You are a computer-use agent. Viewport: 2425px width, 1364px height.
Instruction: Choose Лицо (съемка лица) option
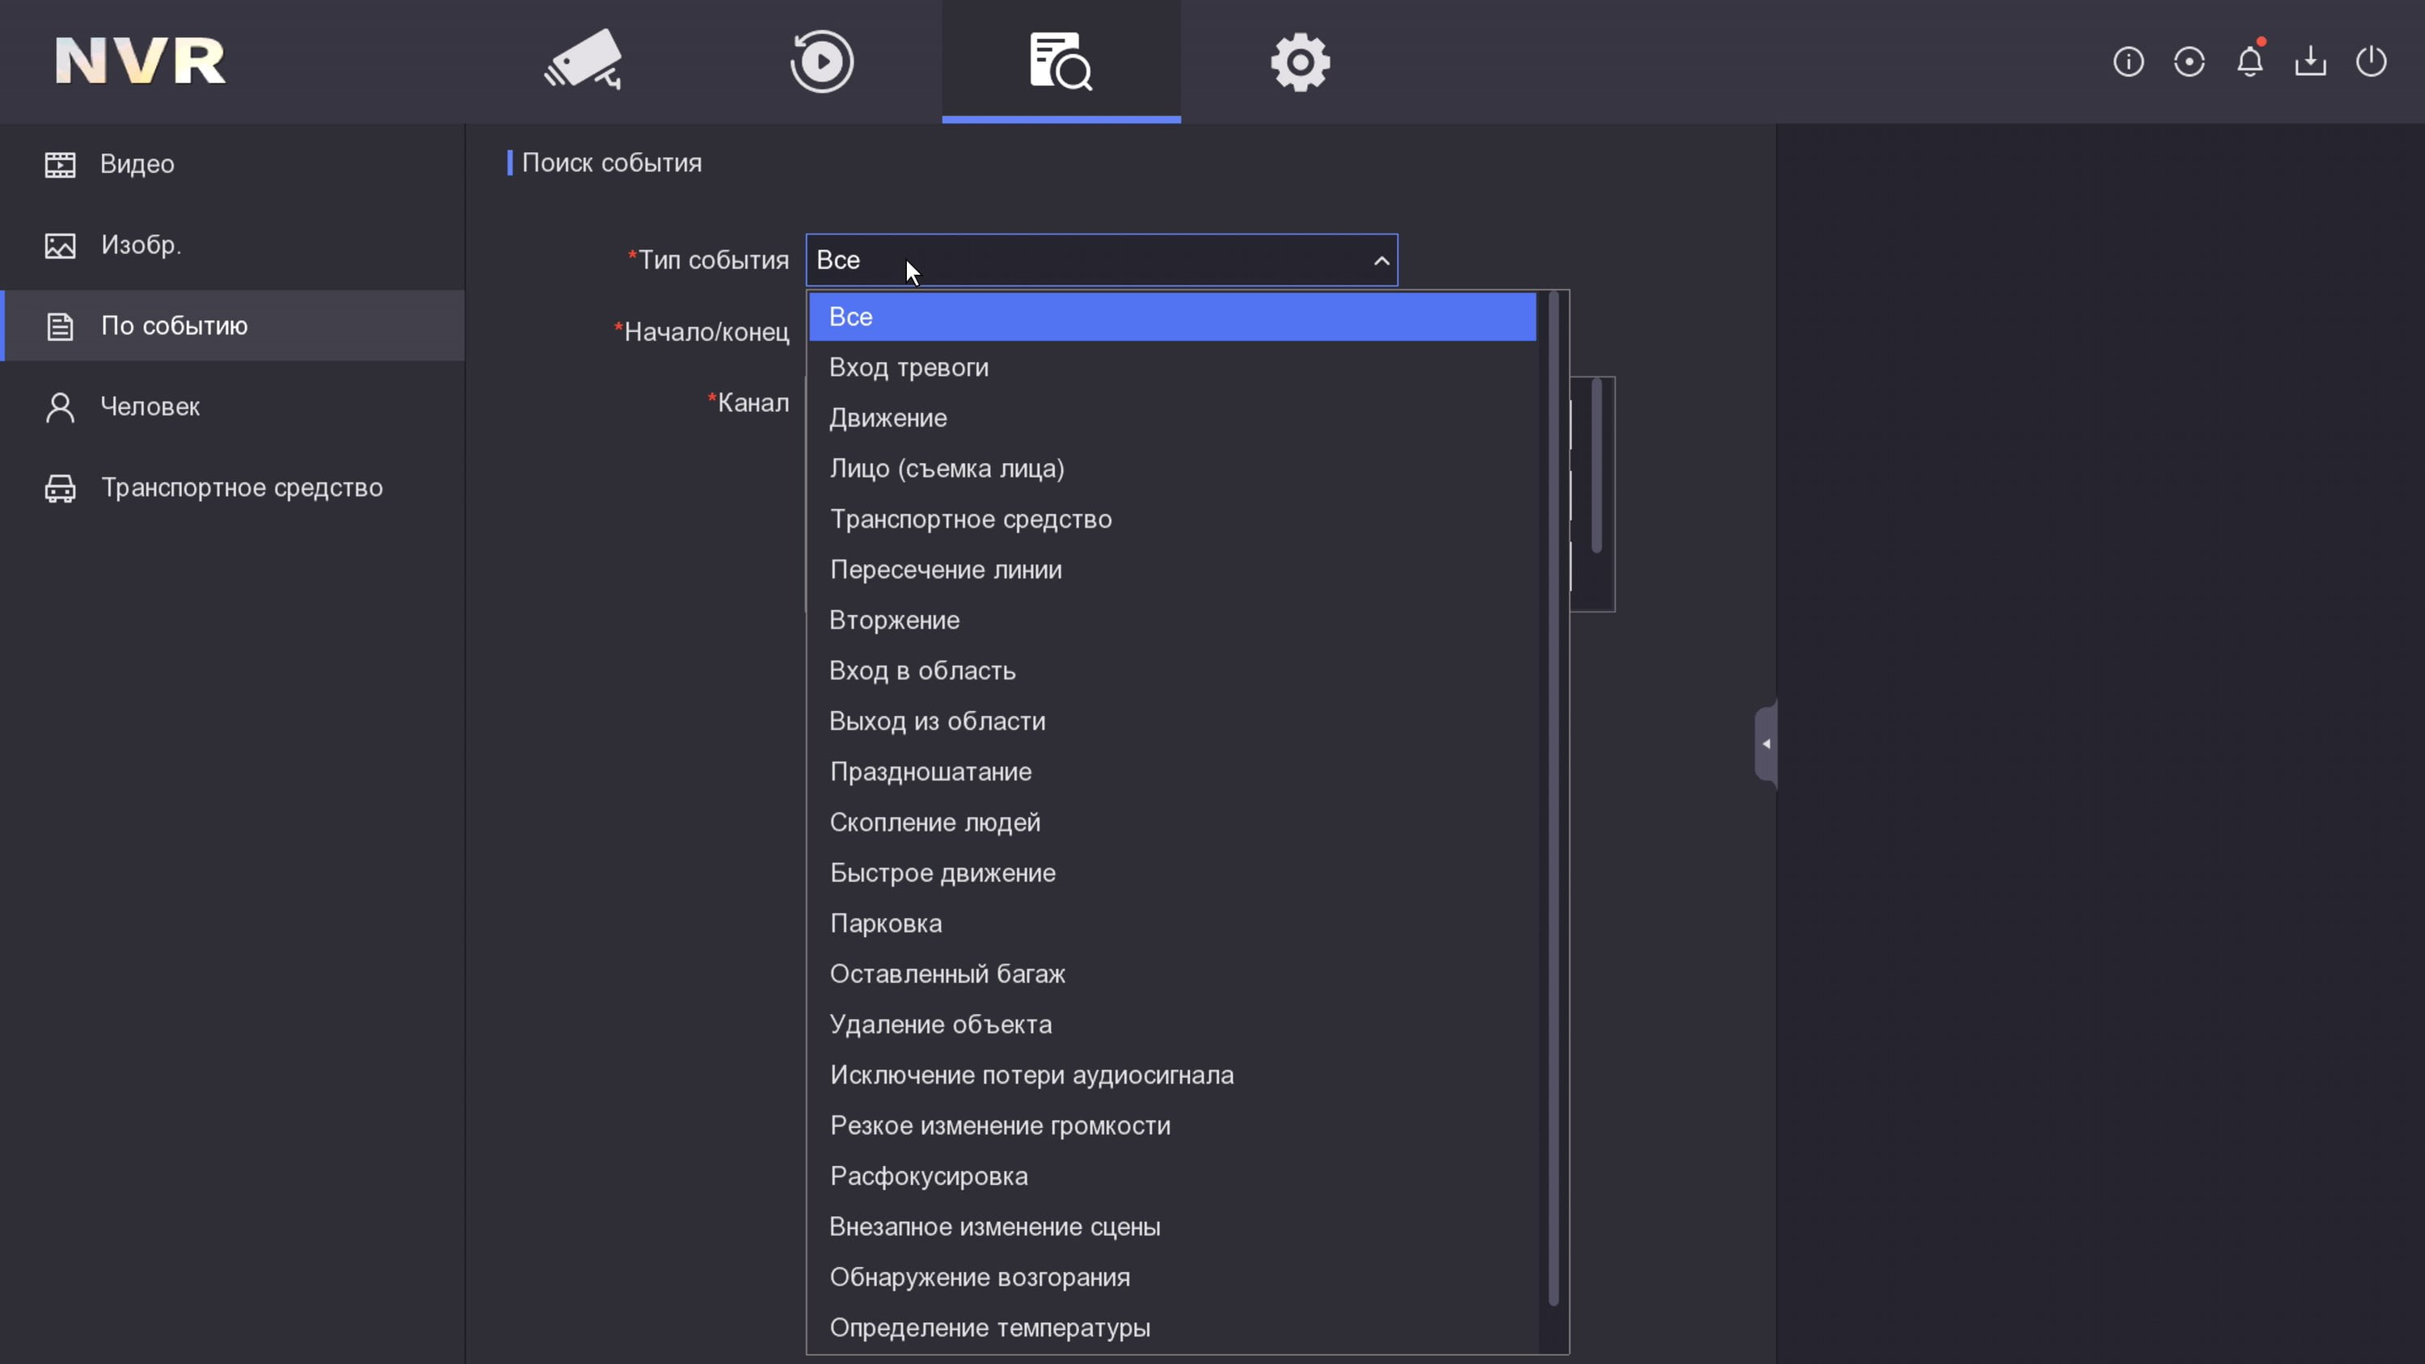point(1172,469)
